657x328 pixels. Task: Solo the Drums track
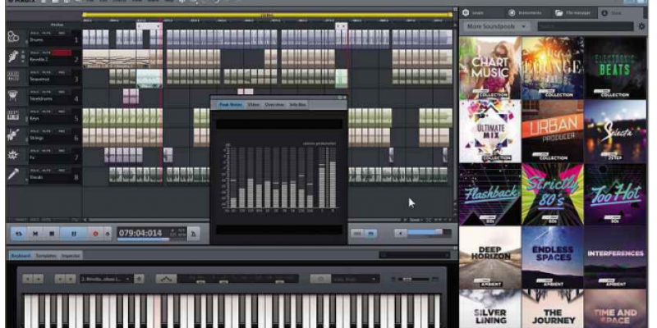(34, 33)
